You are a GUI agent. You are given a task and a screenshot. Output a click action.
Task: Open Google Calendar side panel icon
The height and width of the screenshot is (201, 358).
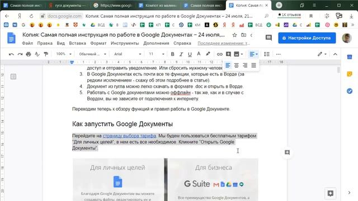point(350,57)
